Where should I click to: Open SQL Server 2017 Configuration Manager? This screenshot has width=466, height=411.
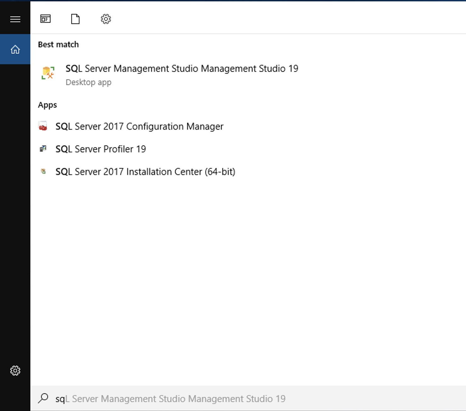[248, 126]
